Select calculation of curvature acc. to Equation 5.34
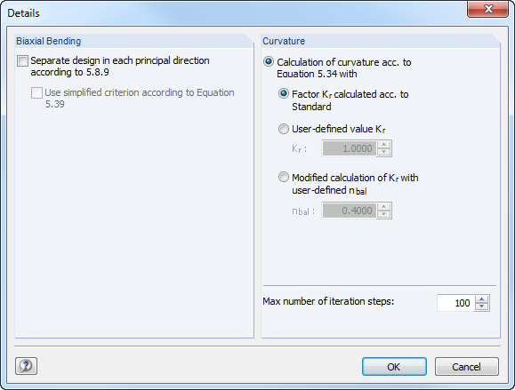Image resolution: width=515 pixels, height=390 pixels. (x=269, y=61)
